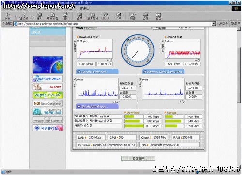This screenshot has width=242, height=175.
Task: Click the 결과확인 button
Action: [x=138, y=159]
